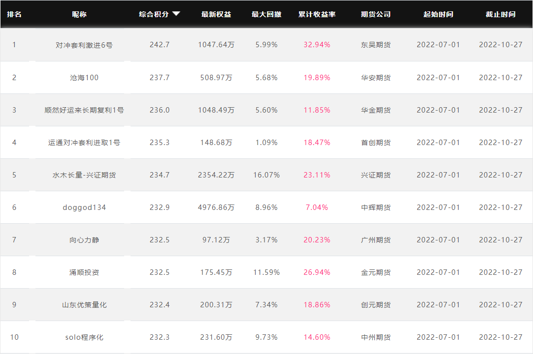Open nickname 运通对冲套利进取1号
Screen dimensions: 533x354
[x=84, y=143]
